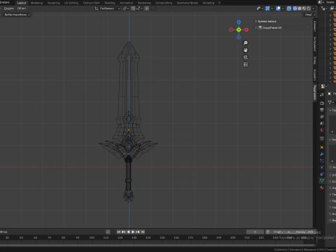Click the zoom magnifier viewport icon
This screenshot has width=336, height=252.
pyautogui.click(x=246, y=43)
